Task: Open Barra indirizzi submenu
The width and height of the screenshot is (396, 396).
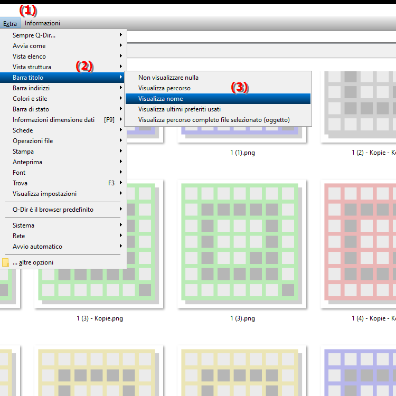Action: [63, 88]
